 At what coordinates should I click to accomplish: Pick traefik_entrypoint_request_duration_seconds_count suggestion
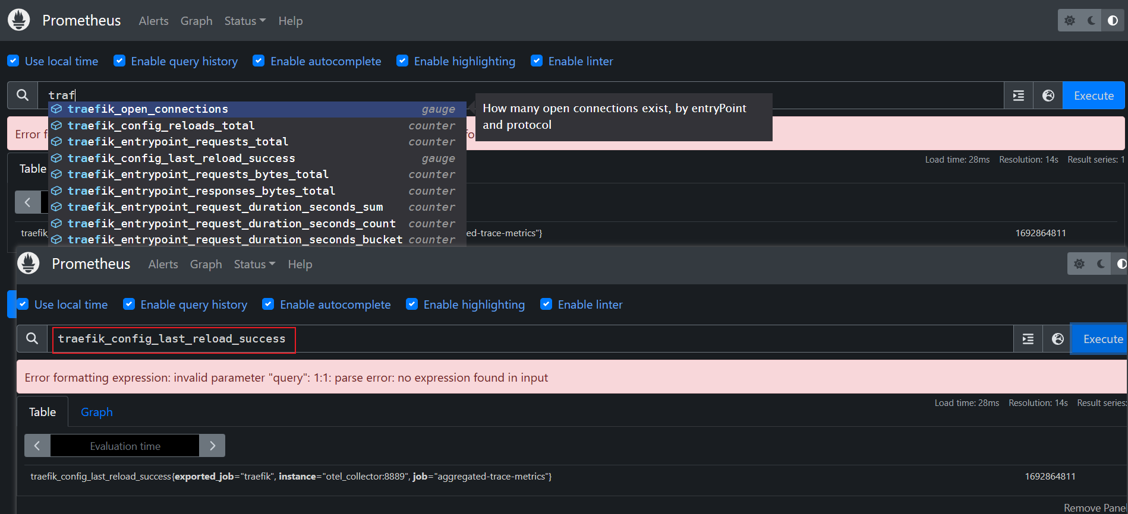[257, 224]
